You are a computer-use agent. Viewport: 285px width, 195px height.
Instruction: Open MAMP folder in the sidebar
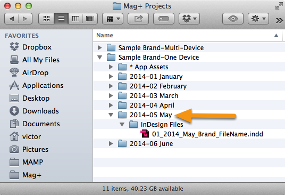pyautogui.click(x=26, y=162)
